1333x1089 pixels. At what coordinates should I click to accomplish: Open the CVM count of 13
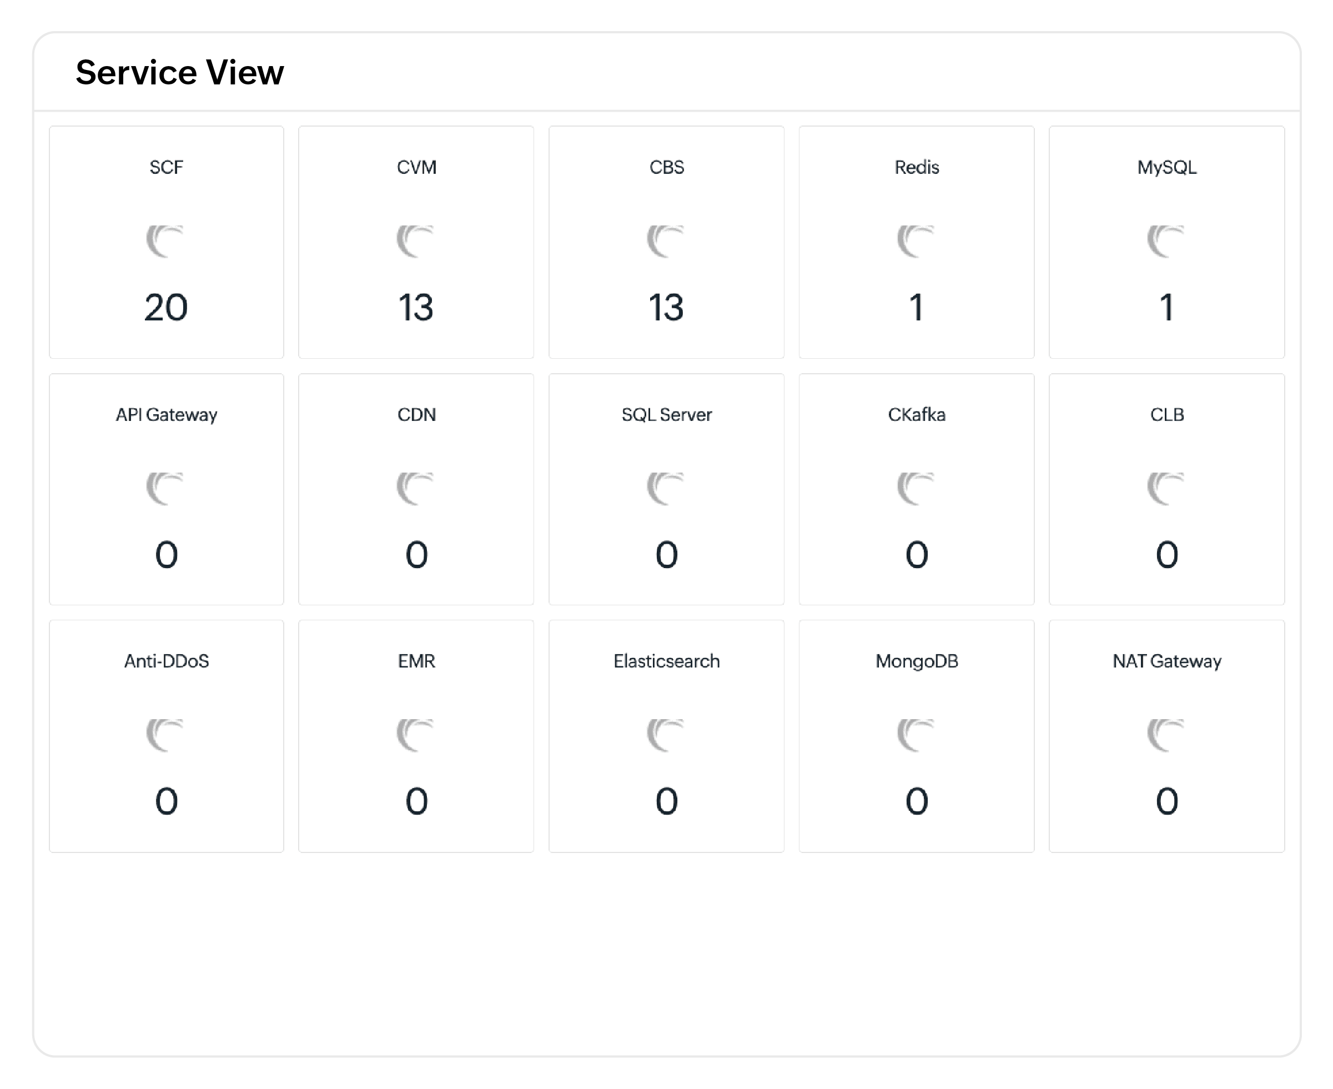click(x=416, y=308)
